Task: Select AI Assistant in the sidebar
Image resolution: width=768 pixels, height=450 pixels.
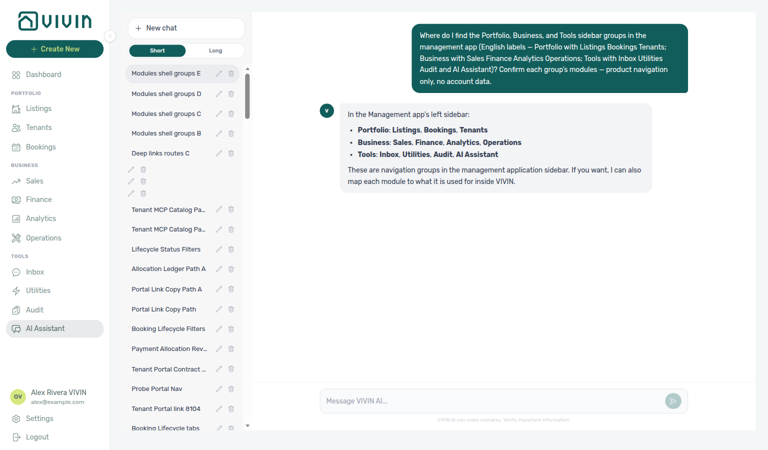Action: [x=54, y=329]
